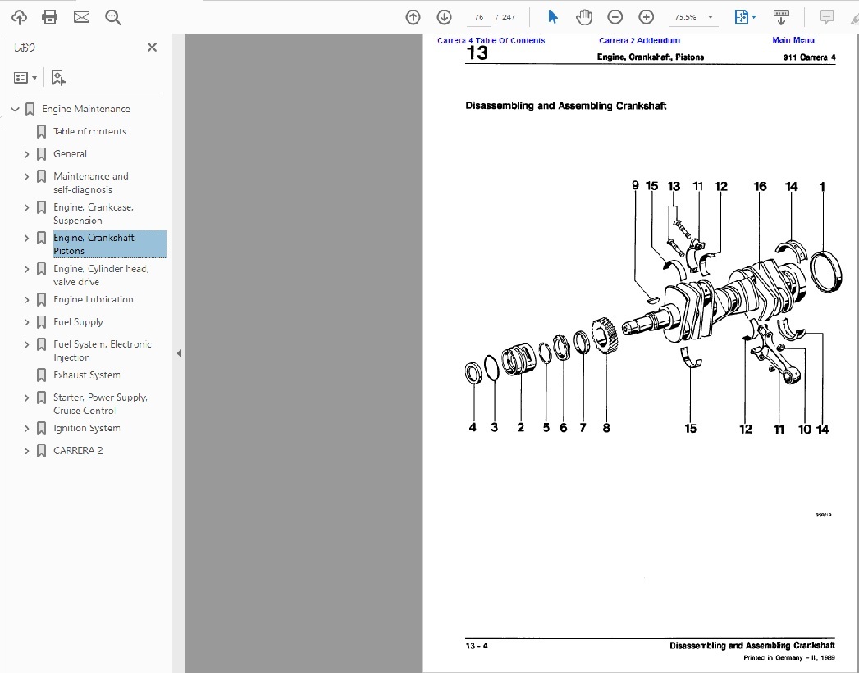Collapse the Engine Maintenance bookmark

click(15, 109)
